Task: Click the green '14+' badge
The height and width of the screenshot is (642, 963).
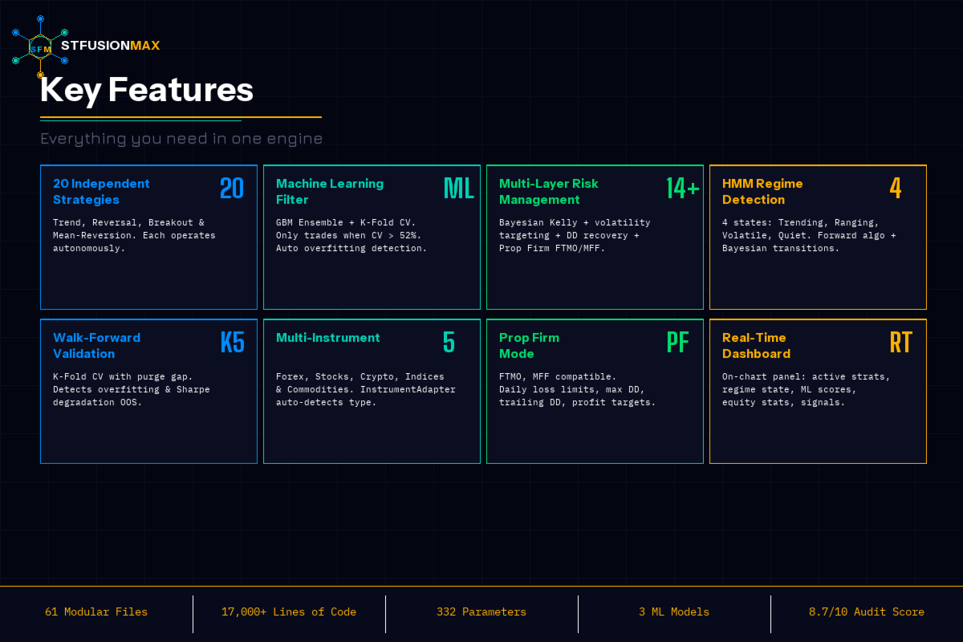Action: [683, 188]
